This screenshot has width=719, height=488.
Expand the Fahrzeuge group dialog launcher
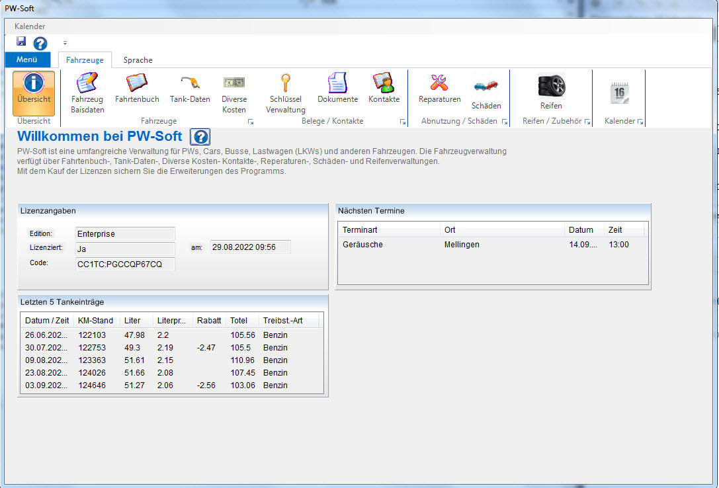click(251, 122)
